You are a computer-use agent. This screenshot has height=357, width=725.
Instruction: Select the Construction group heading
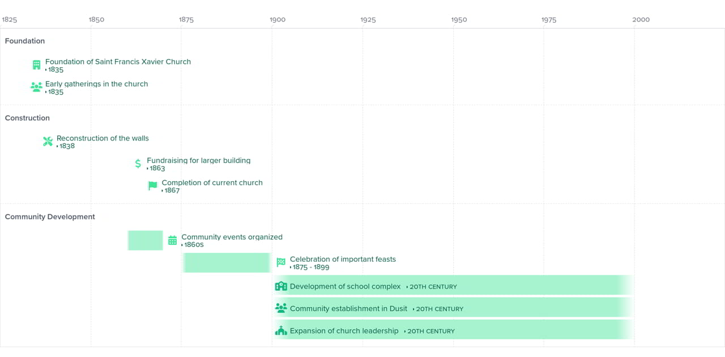(27, 118)
